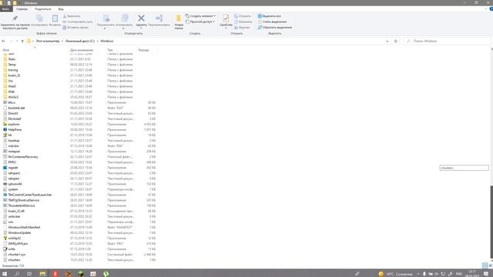Create a New folder via ribbon
The height and width of the screenshot is (277, 493).
[179, 22]
